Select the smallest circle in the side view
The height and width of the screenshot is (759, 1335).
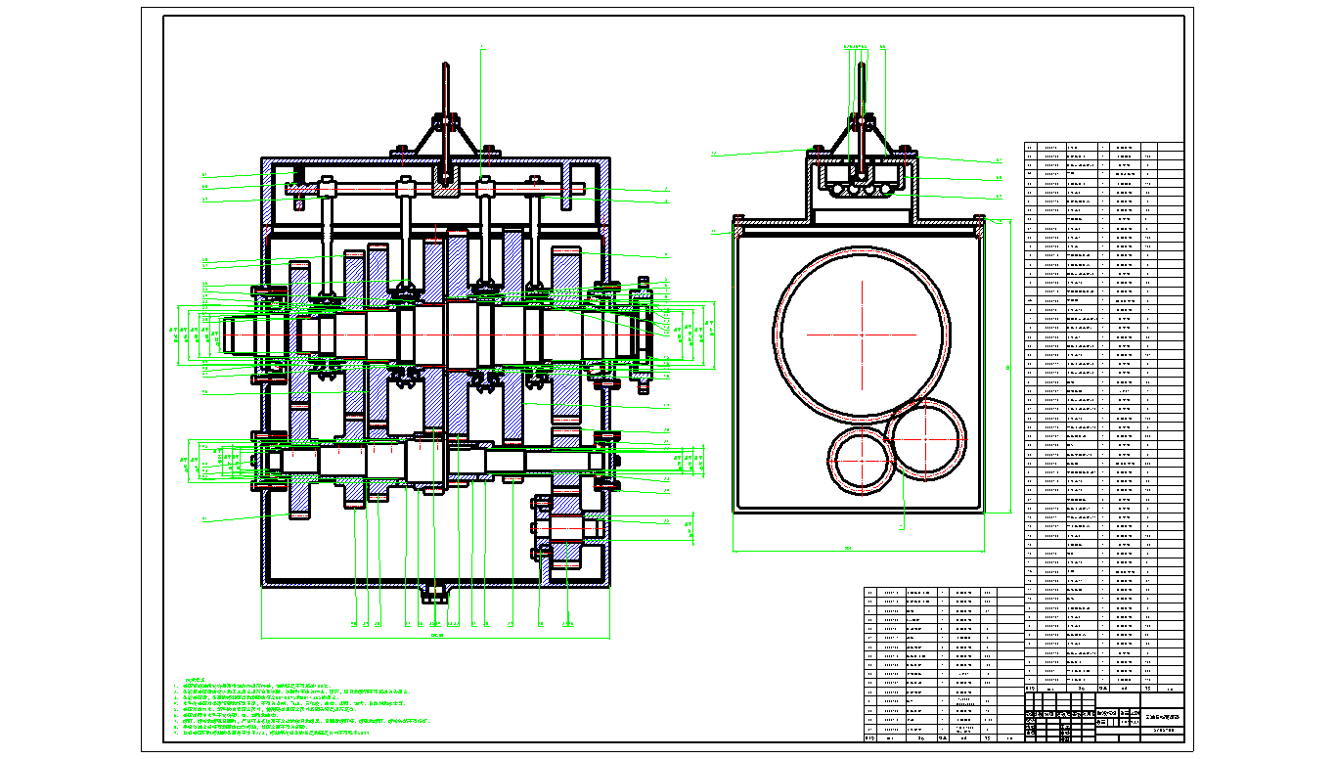point(860,459)
